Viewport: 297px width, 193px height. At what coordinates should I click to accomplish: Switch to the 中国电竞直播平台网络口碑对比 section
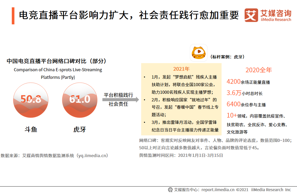tap(57, 61)
